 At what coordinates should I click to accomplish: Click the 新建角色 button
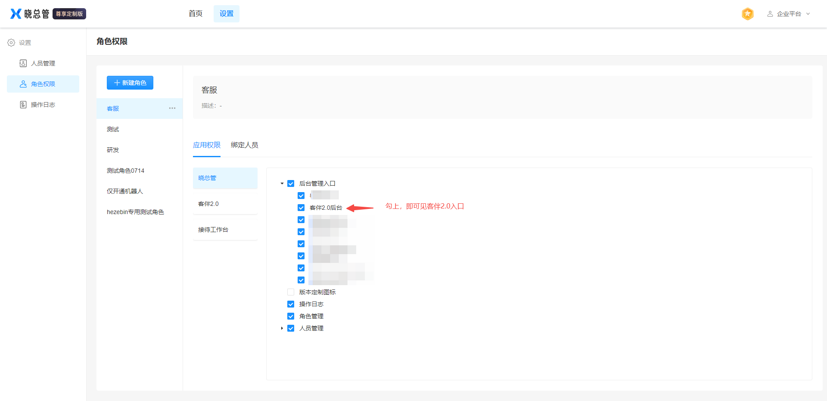[x=130, y=83]
